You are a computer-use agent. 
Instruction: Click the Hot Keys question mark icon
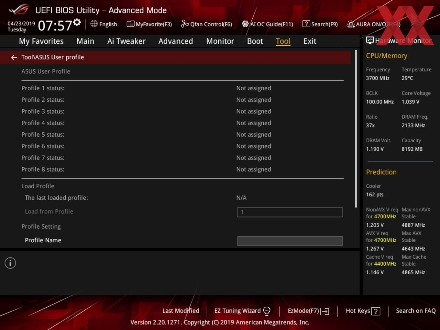click(x=376, y=311)
